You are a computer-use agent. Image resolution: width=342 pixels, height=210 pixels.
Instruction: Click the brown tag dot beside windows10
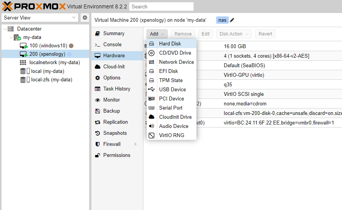tap(71, 46)
